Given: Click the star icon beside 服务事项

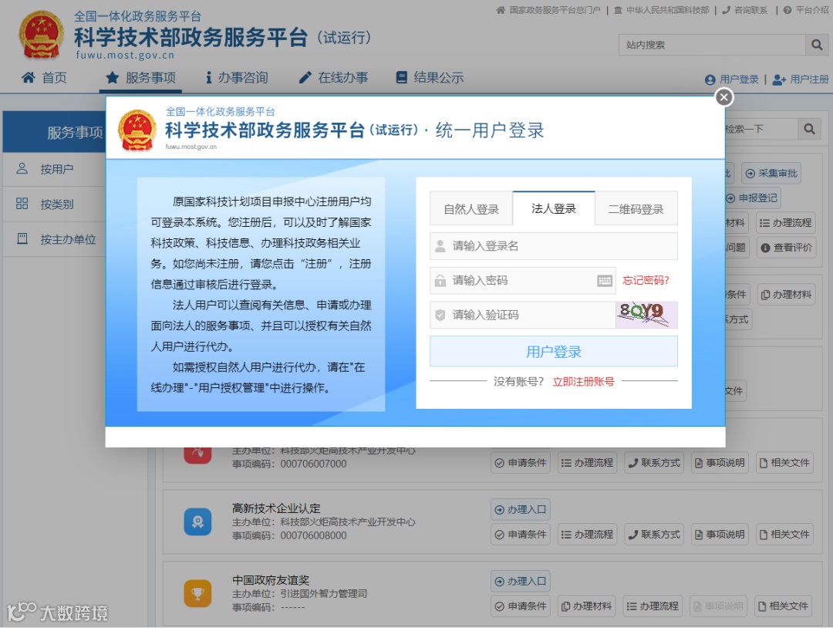Looking at the screenshot, I should [112, 78].
